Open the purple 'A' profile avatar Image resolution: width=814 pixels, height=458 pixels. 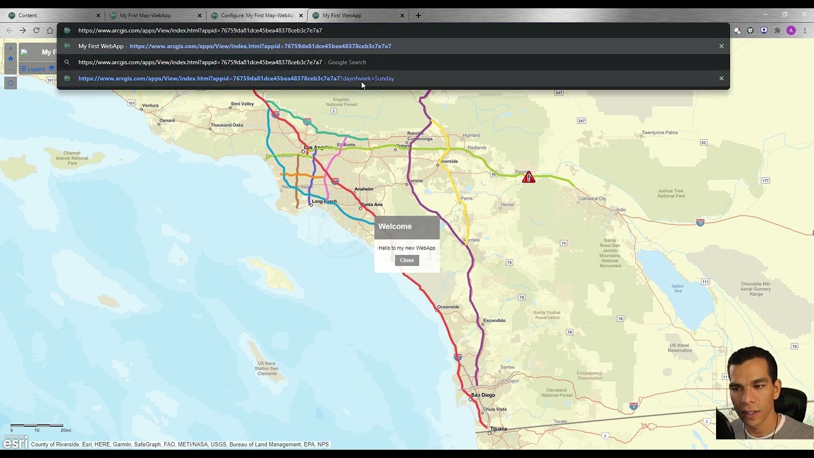(x=791, y=31)
